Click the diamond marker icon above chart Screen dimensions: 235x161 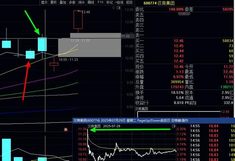113,8
